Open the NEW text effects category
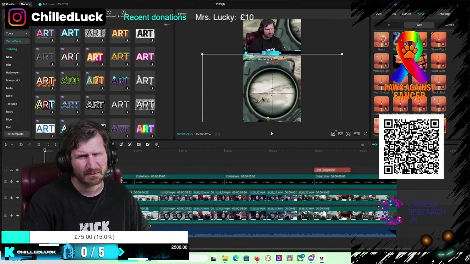This screenshot has width=470, height=264. tap(9, 57)
